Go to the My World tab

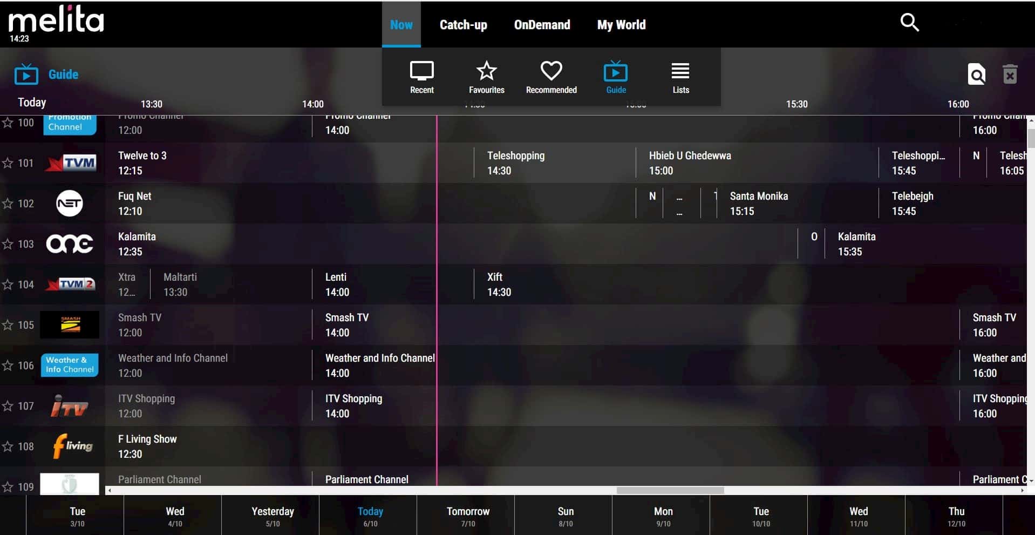click(621, 25)
